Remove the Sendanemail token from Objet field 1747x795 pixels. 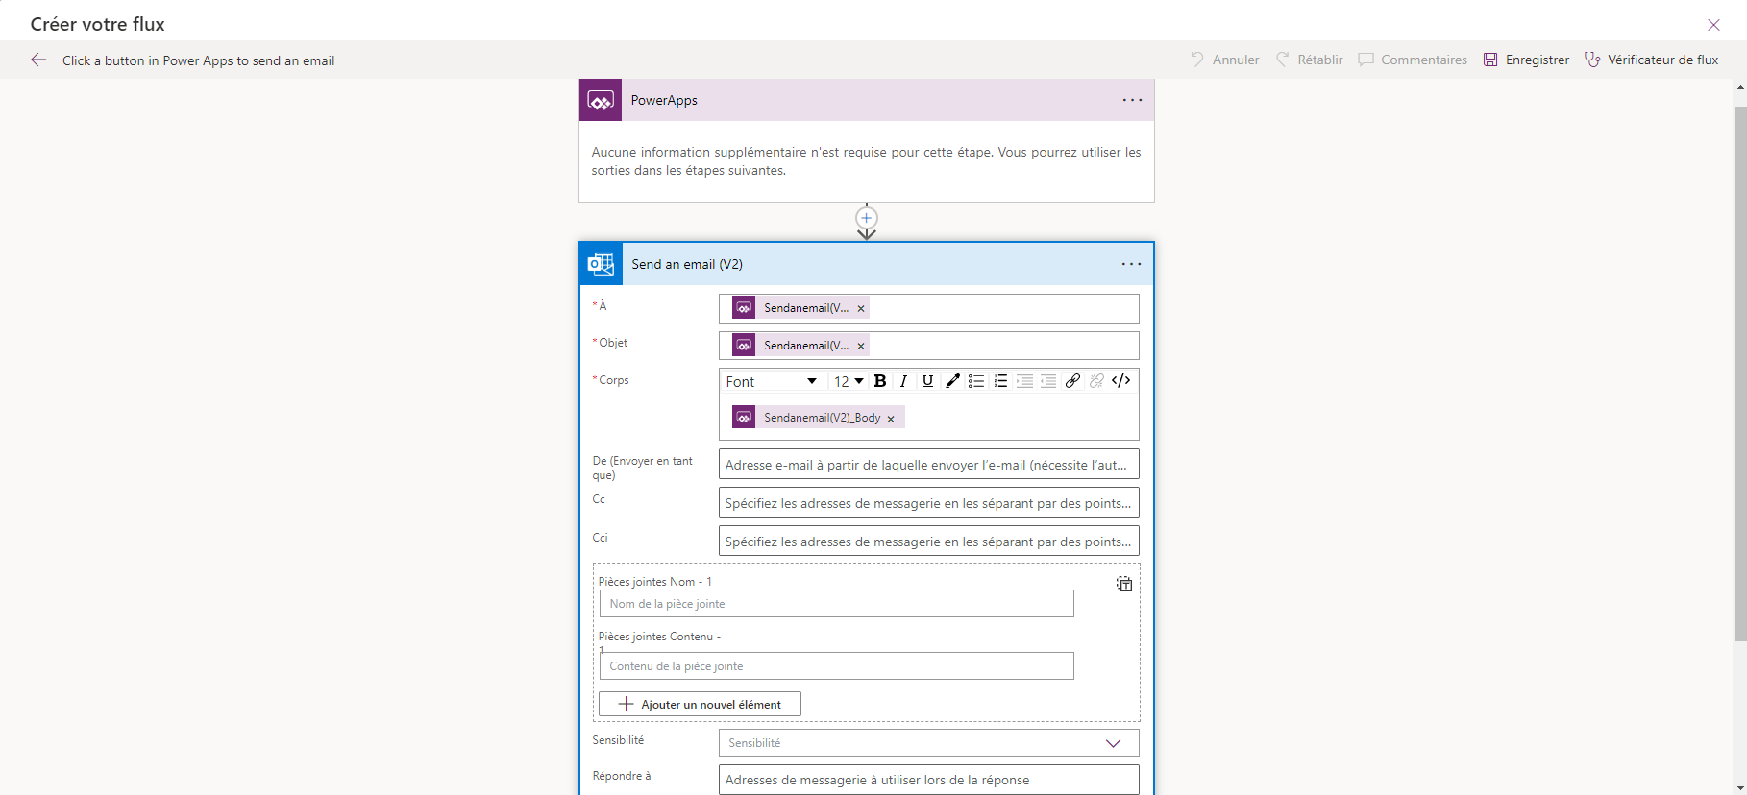(x=861, y=347)
